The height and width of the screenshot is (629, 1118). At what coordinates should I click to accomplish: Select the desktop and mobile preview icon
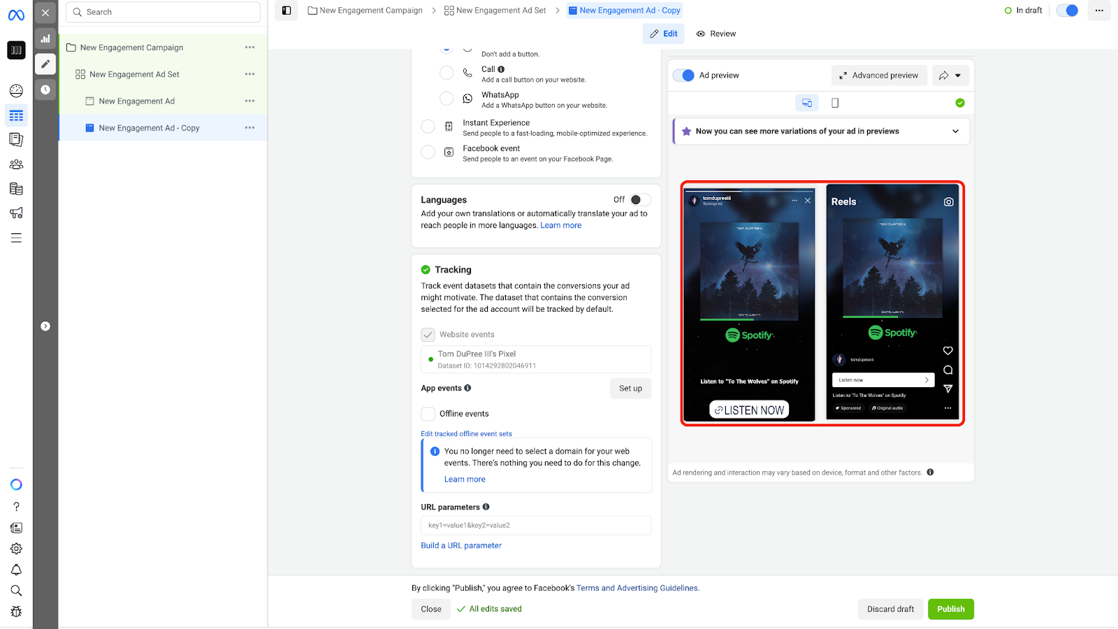807,103
